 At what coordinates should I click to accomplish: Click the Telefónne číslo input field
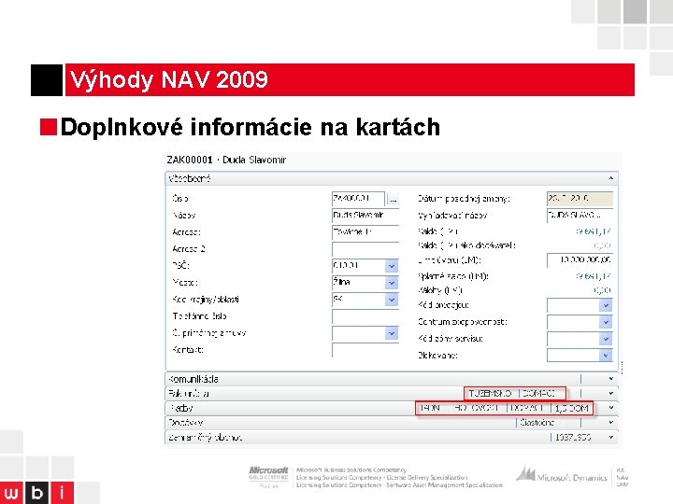click(365, 316)
